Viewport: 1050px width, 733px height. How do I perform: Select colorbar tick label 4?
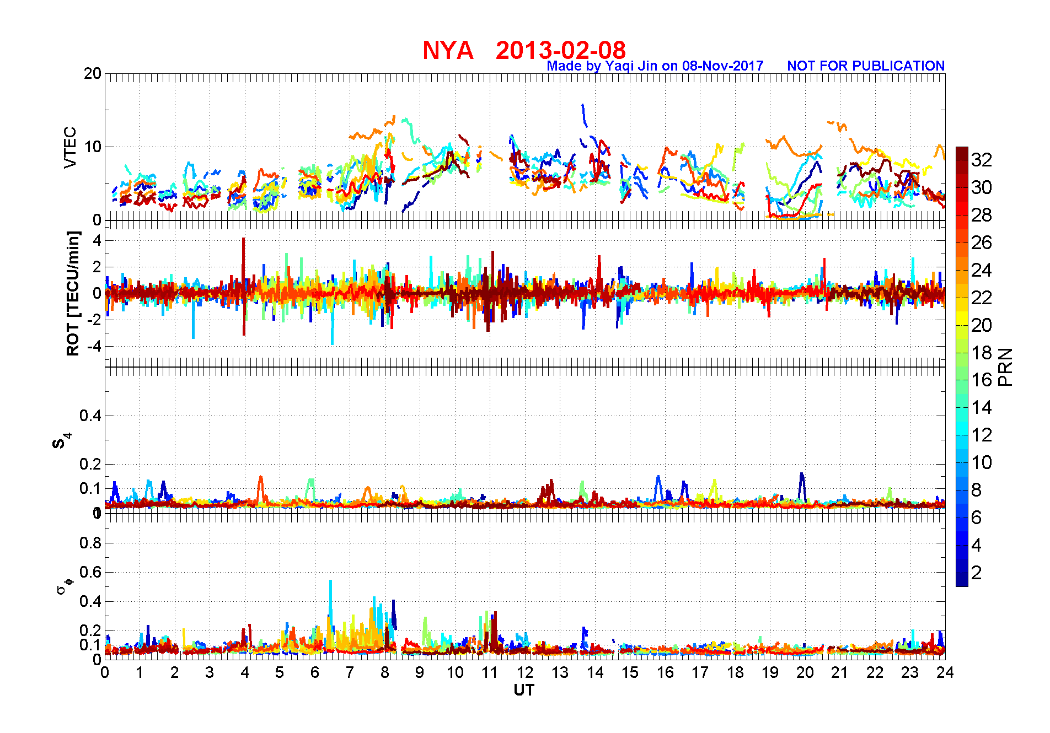tap(977, 545)
